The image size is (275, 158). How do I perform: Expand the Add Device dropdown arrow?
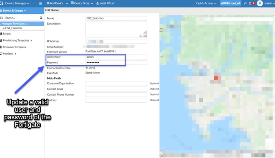click(66, 3)
